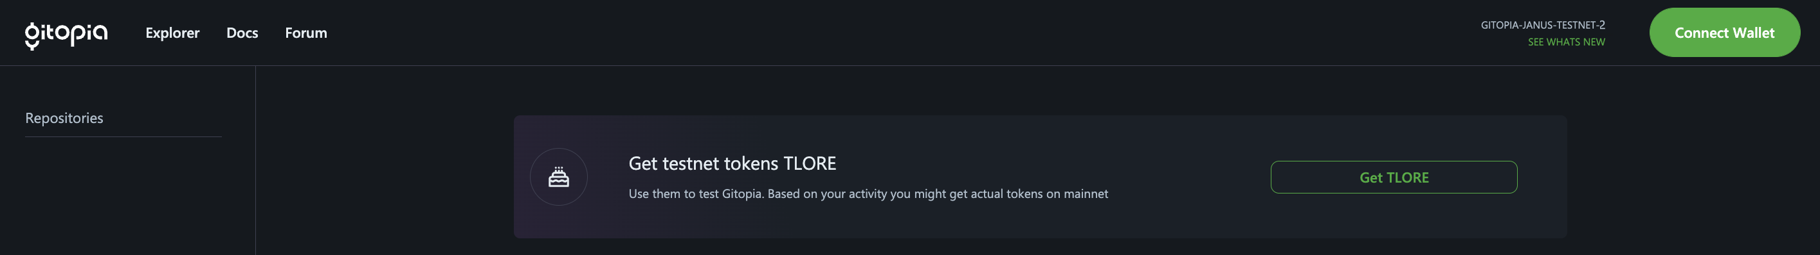Image resolution: width=1820 pixels, height=255 pixels.
Task: Click the Gitopia logo
Action: pyautogui.click(x=66, y=35)
